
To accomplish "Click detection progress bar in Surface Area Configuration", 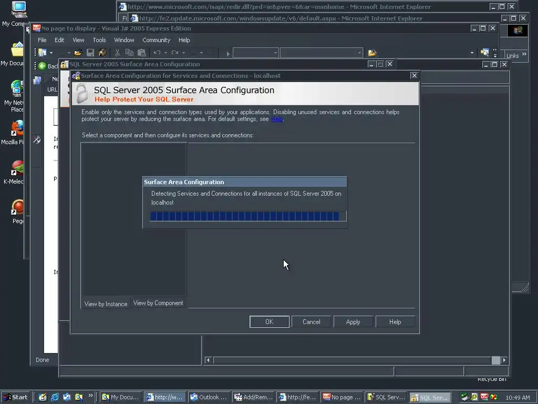I will tap(248, 216).
